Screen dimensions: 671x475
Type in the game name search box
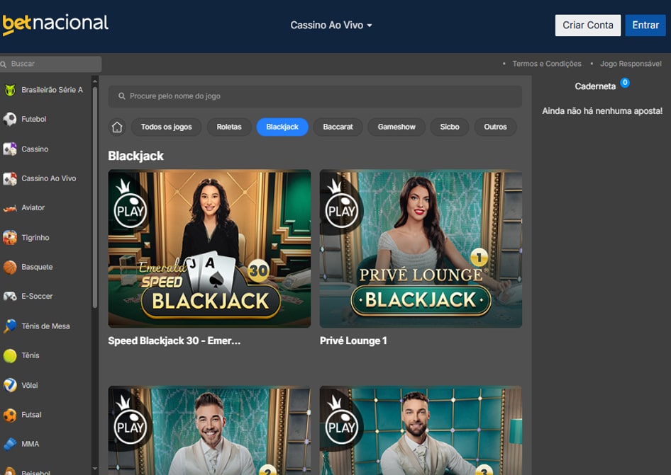coord(314,96)
